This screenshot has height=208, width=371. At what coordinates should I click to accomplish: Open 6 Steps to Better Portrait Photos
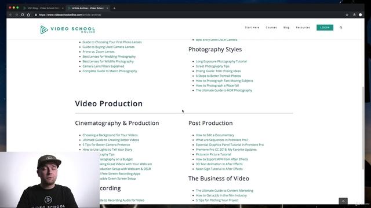point(218,76)
